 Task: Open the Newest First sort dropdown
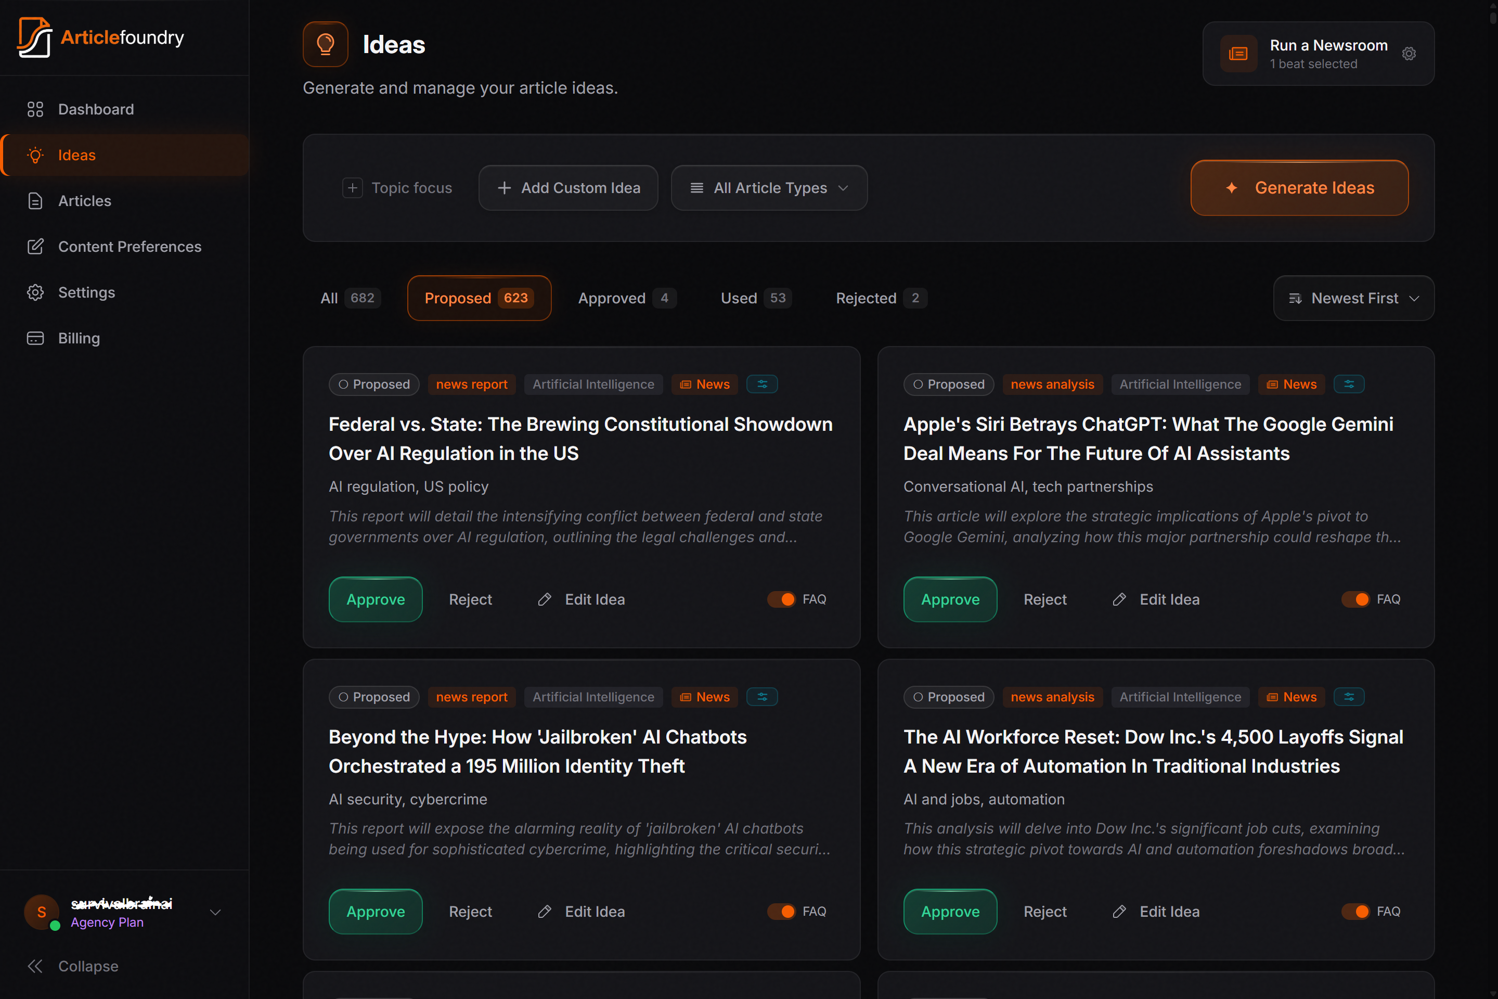pyautogui.click(x=1353, y=298)
